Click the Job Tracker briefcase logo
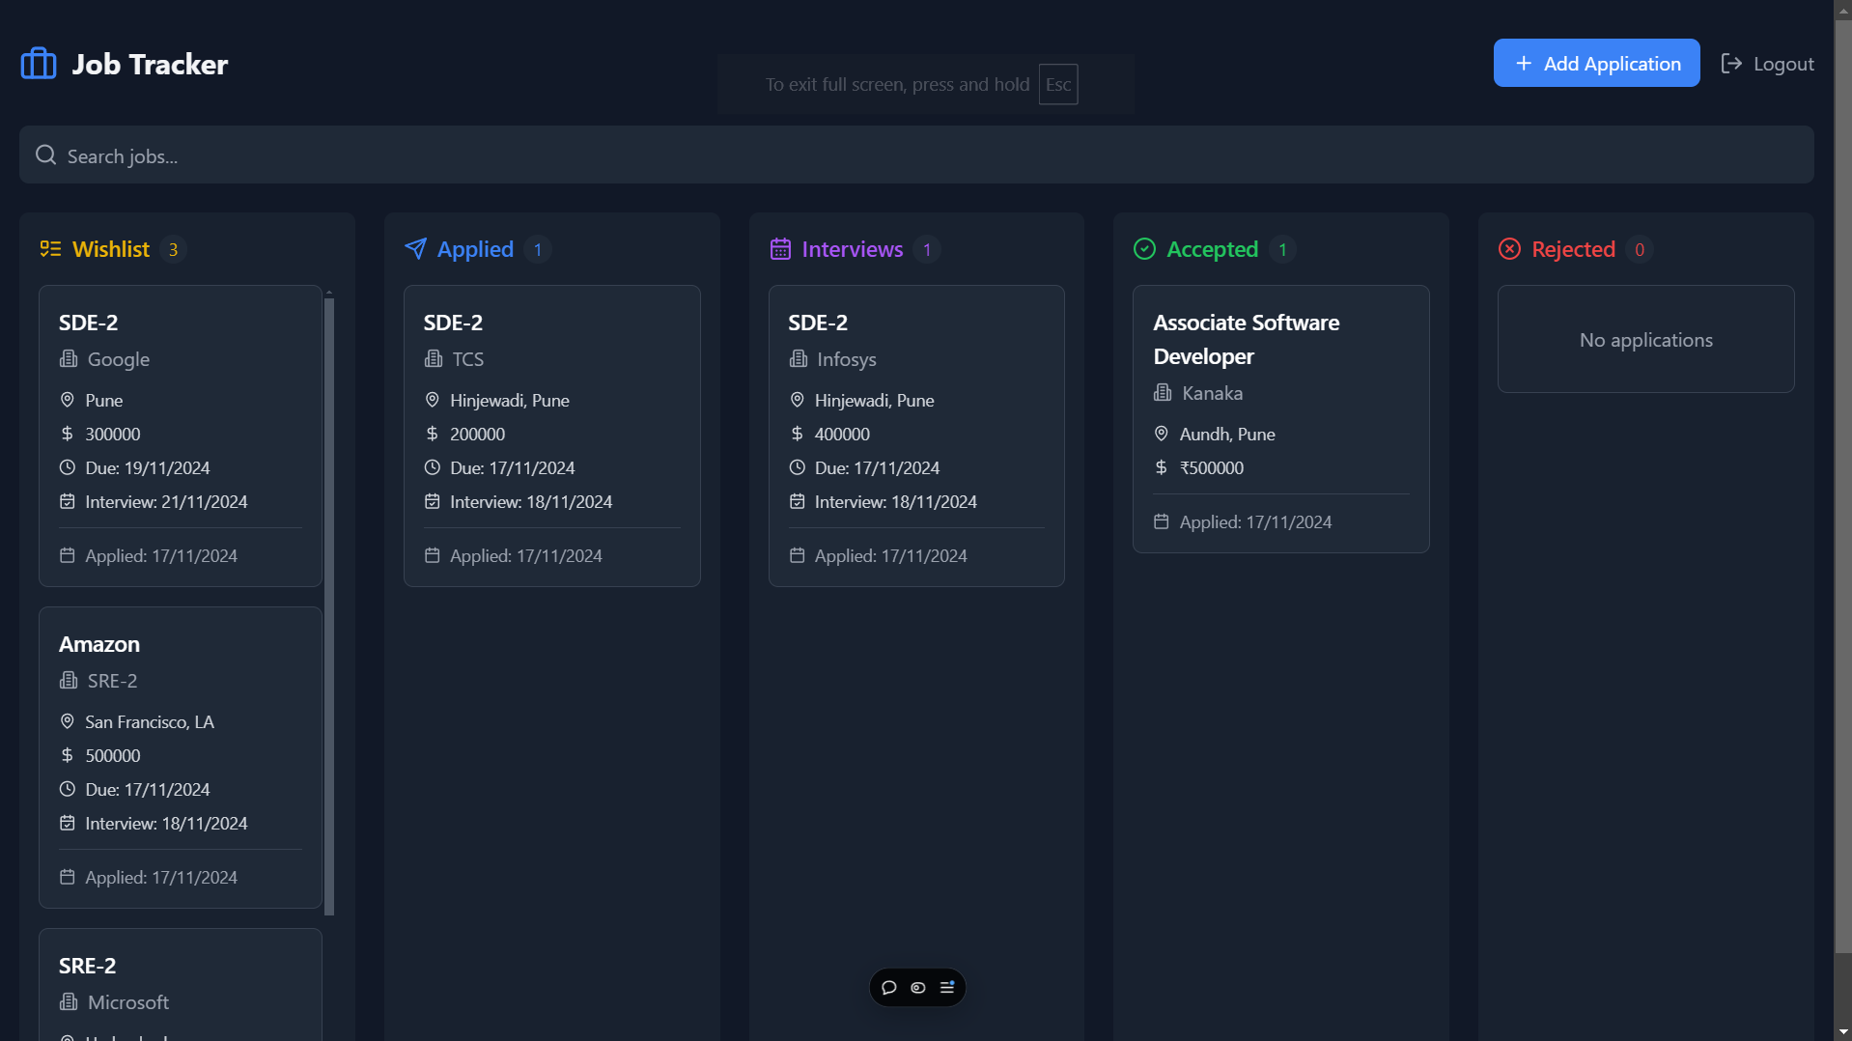Image resolution: width=1852 pixels, height=1041 pixels. 38,62
